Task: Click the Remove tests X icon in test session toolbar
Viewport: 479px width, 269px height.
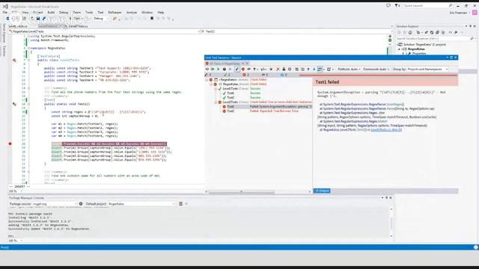Action: coord(278,69)
